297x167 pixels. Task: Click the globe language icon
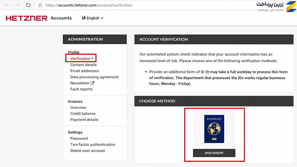pos(84,18)
